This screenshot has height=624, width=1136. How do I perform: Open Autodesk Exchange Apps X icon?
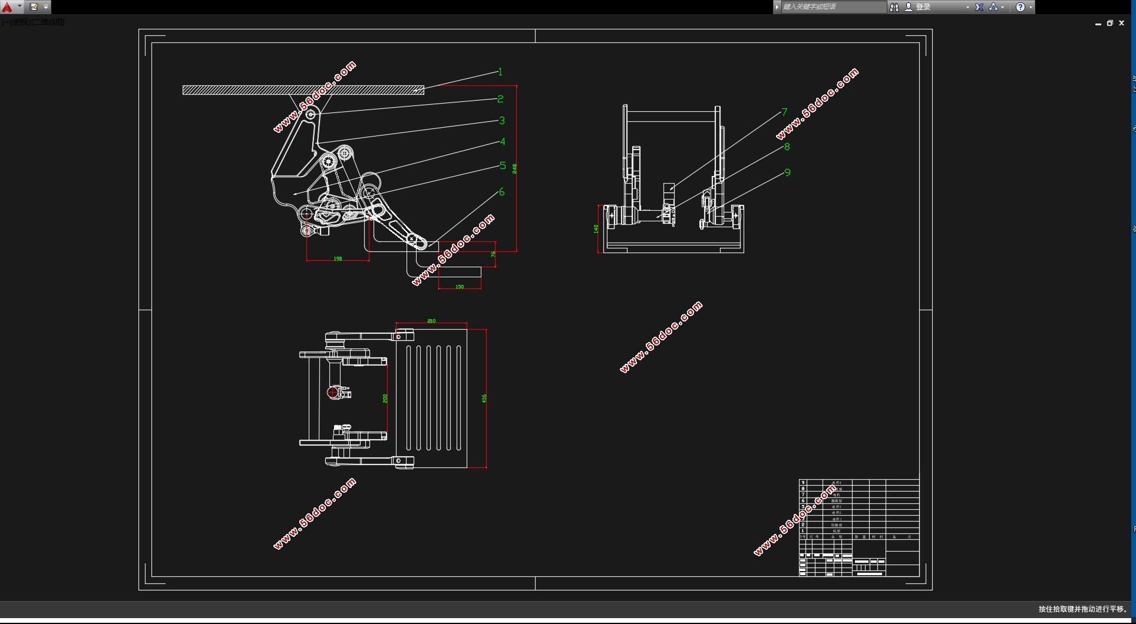[979, 7]
